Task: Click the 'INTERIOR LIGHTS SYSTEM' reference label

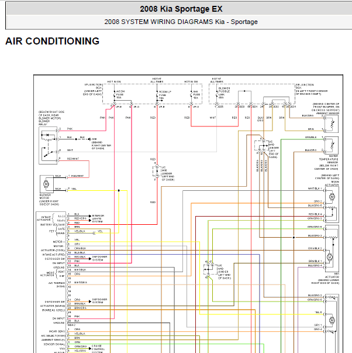Action: (98, 218)
